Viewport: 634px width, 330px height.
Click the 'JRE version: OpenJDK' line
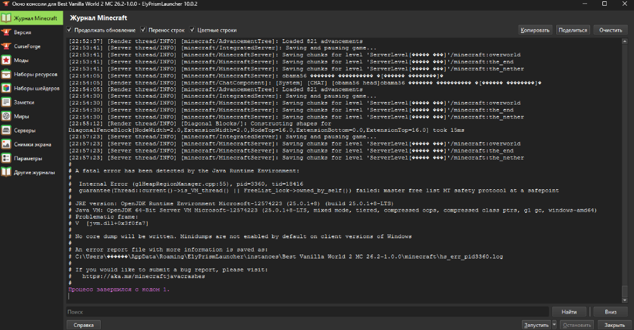(231, 203)
